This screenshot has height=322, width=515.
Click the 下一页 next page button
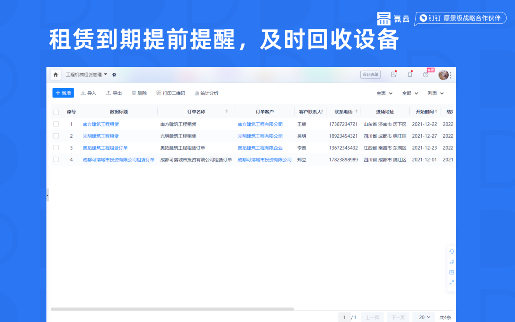(398, 317)
